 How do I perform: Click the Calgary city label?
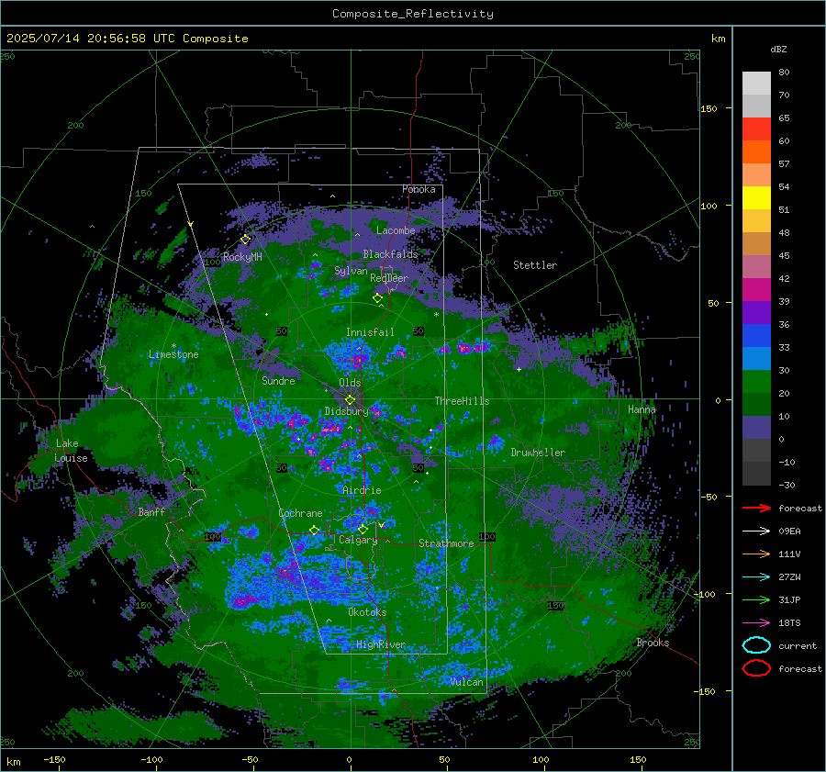pyautogui.click(x=358, y=540)
